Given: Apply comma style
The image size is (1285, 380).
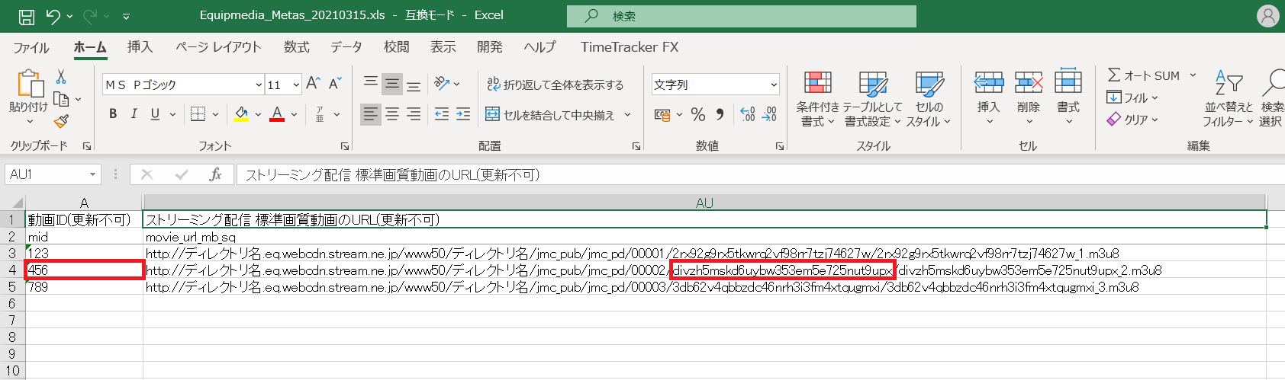Looking at the screenshot, I should (x=720, y=115).
